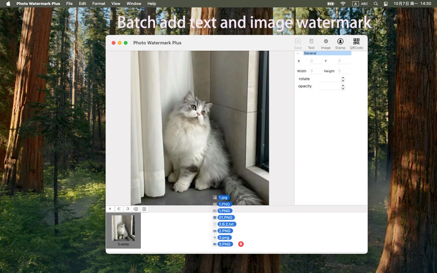Click the cat photo in the preview canvas

coord(199,128)
